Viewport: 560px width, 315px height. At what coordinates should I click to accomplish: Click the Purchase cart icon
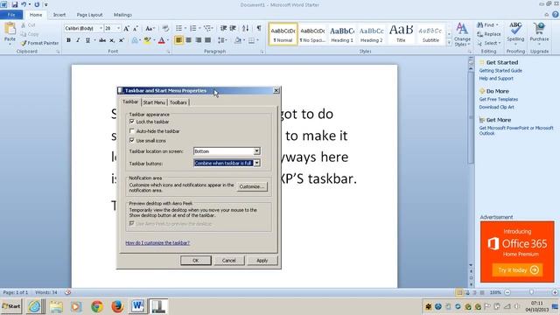(539, 29)
